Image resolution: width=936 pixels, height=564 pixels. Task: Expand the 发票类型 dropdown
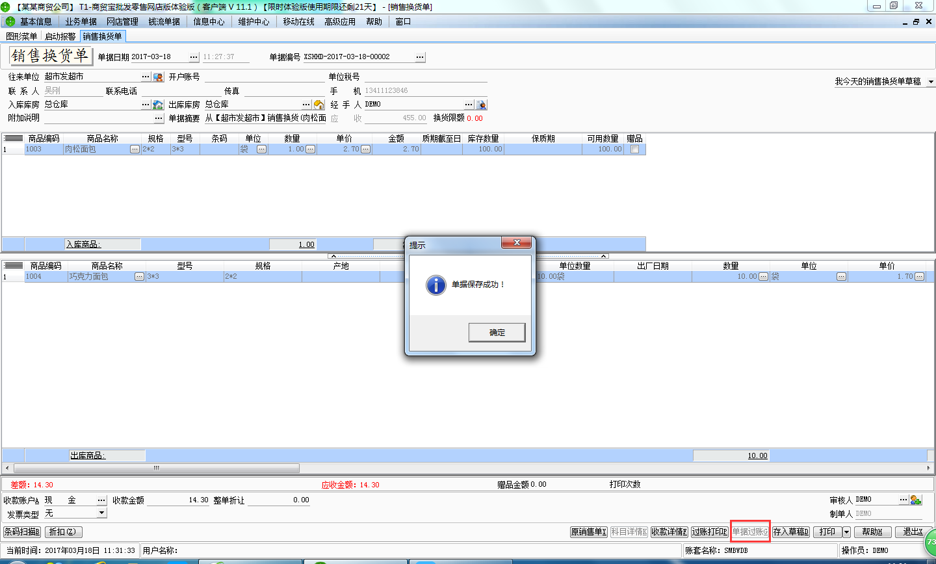pos(101,513)
